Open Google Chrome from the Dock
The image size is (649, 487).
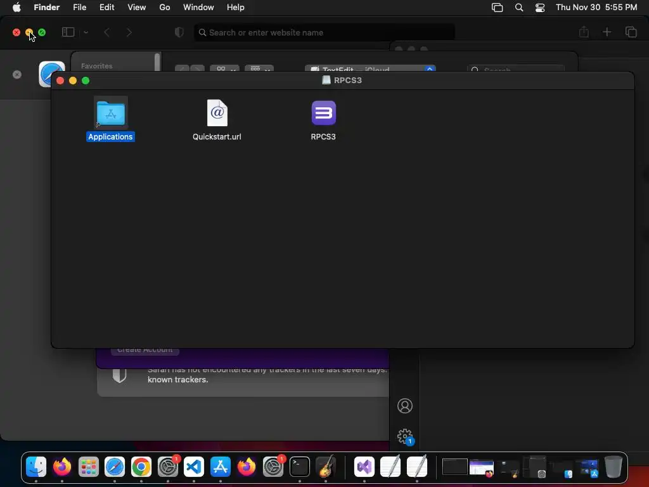tap(141, 467)
